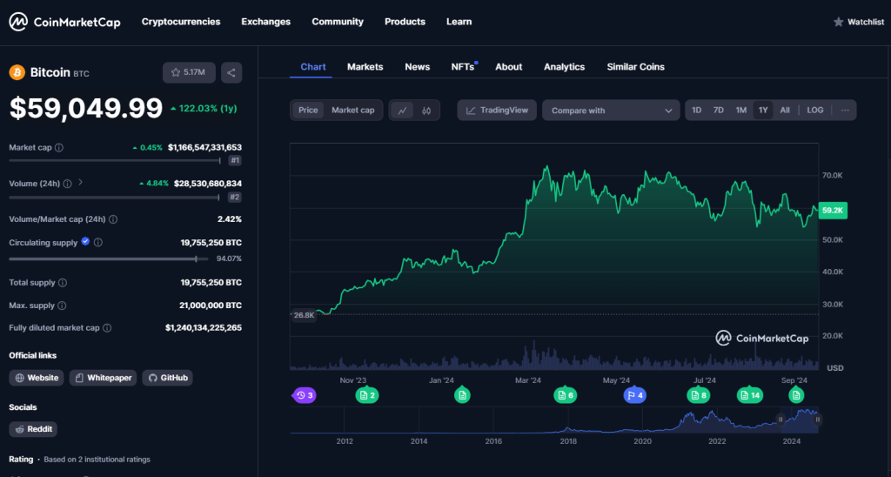Click news marker showing 14

click(751, 395)
